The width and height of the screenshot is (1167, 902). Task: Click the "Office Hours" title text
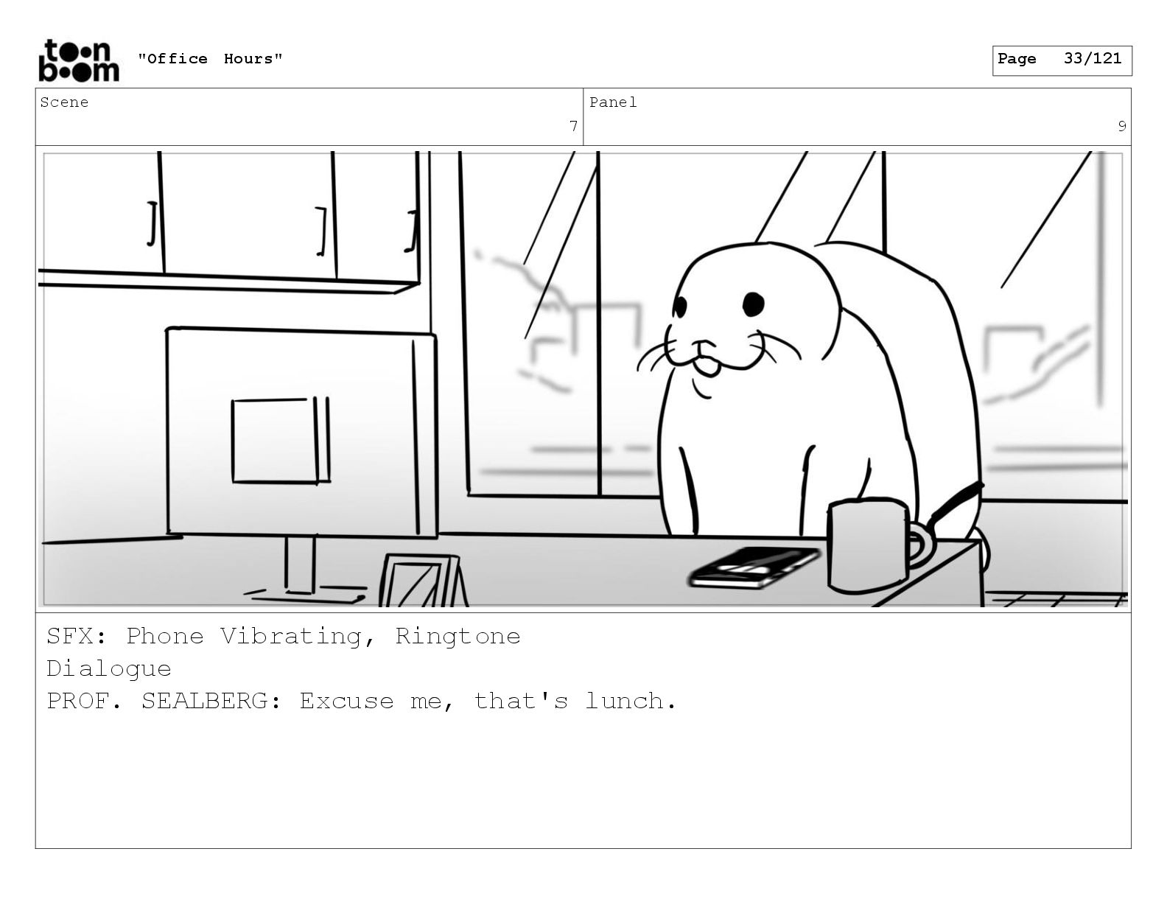pos(210,59)
